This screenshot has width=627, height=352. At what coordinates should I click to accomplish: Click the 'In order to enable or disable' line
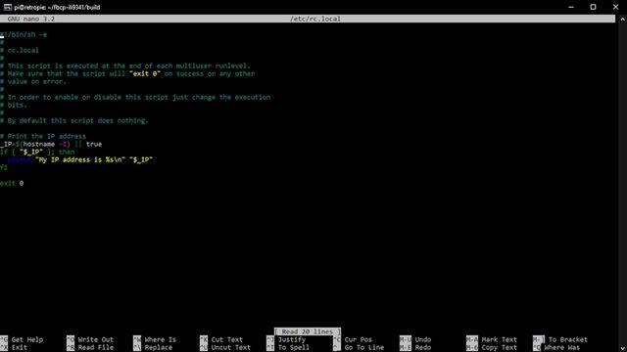pyautogui.click(x=135, y=98)
